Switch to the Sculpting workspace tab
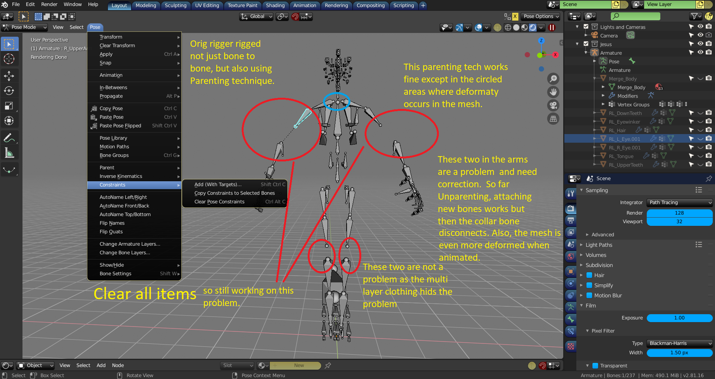This screenshot has width=715, height=379. (x=175, y=5)
